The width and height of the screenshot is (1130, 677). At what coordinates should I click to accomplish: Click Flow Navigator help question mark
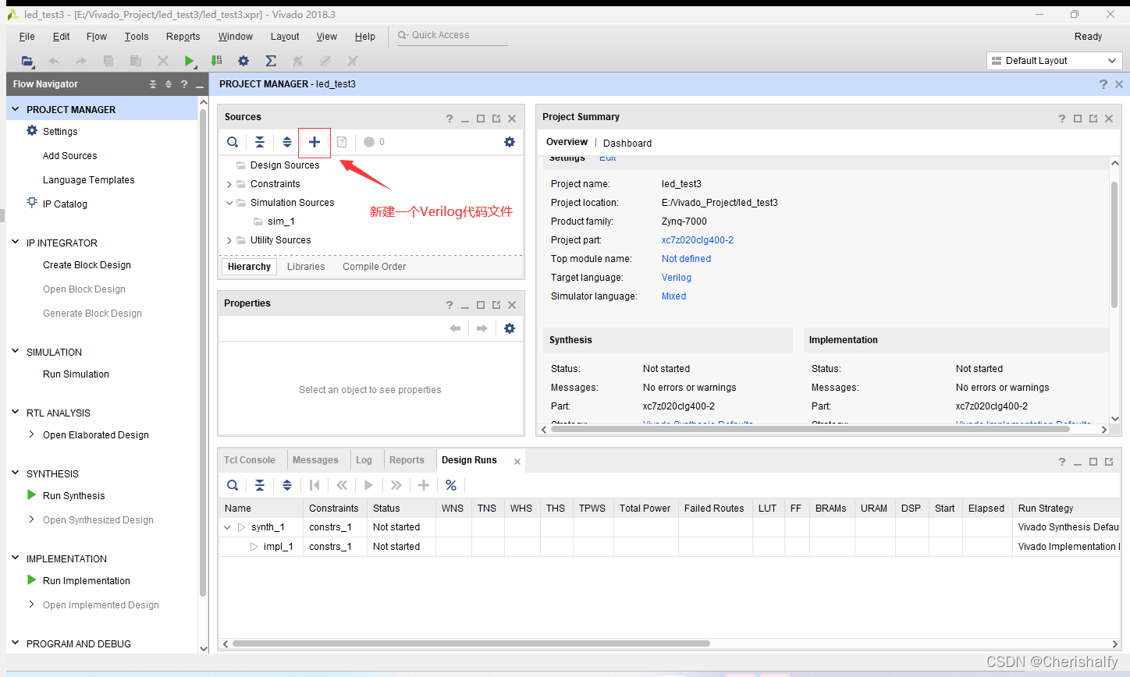pyautogui.click(x=184, y=84)
